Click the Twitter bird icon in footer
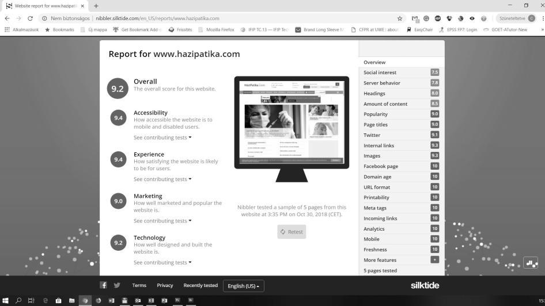The width and height of the screenshot is (545, 306). click(x=117, y=285)
